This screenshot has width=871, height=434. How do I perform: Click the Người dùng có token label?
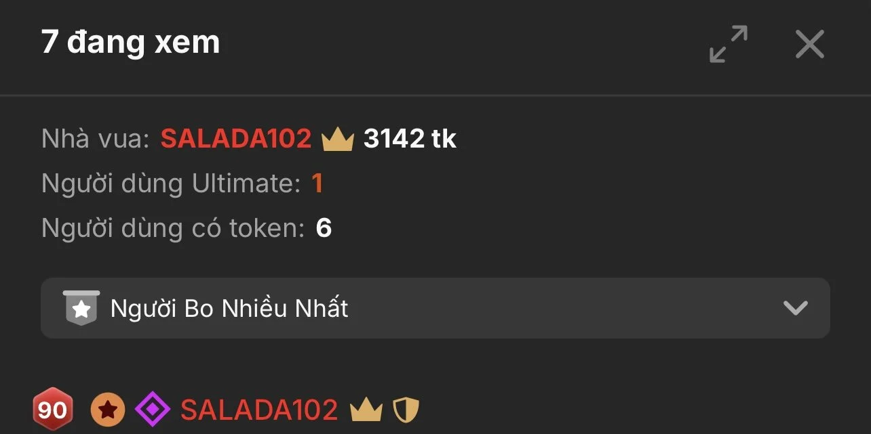[173, 228]
